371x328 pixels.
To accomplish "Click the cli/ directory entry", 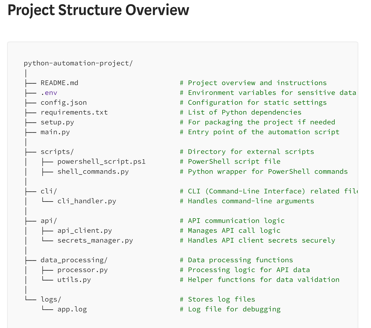I will point(49,191).
